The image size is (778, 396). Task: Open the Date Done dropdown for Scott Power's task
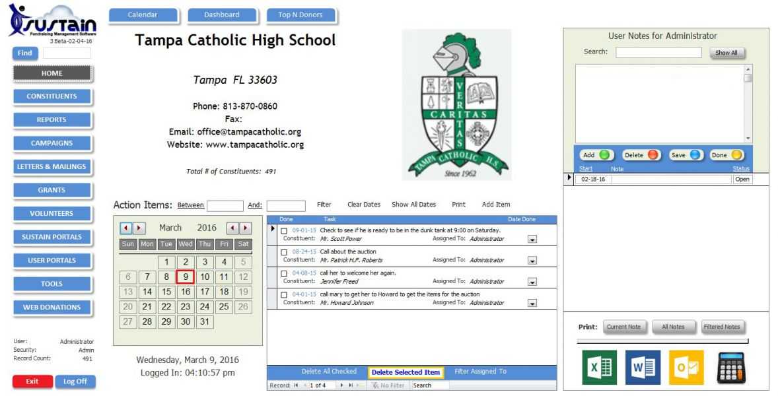[x=532, y=238]
